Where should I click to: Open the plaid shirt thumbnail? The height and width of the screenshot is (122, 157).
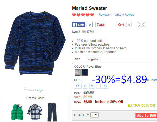35,112
